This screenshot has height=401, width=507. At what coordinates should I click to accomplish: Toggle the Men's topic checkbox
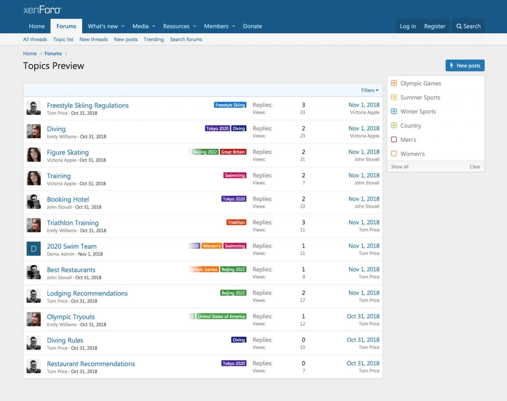click(394, 139)
